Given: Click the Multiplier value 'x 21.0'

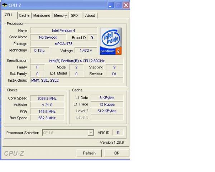Looking at the screenshot, I should pyautogui.click(x=47, y=105).
